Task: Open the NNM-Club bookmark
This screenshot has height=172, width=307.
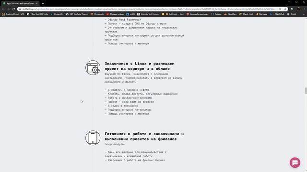Action: click(x=277, y=14)
